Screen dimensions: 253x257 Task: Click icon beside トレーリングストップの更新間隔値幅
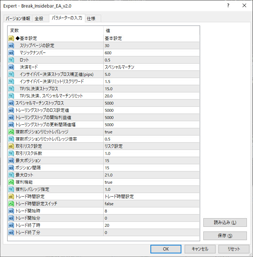11,125
